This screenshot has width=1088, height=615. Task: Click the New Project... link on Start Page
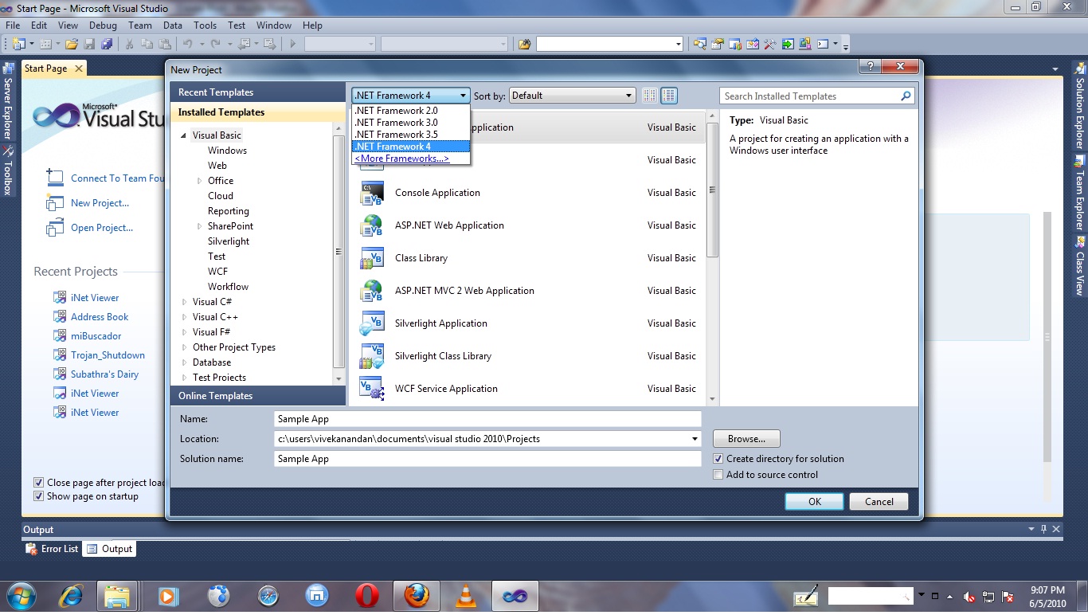pos(100,203)
